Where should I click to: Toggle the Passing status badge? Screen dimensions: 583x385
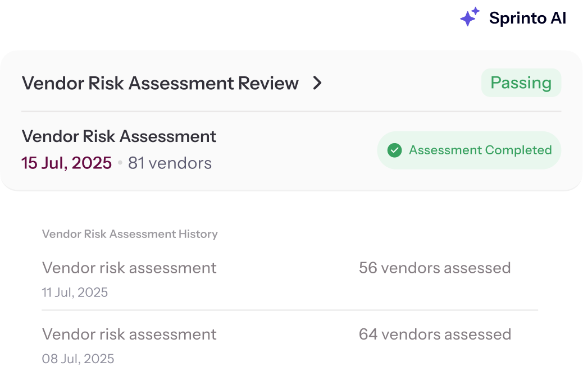pos(521,82)
